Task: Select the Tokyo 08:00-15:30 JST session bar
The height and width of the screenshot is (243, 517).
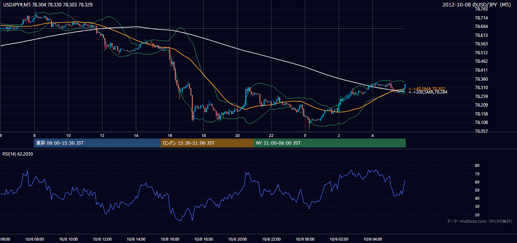Action: click(97, 143)
